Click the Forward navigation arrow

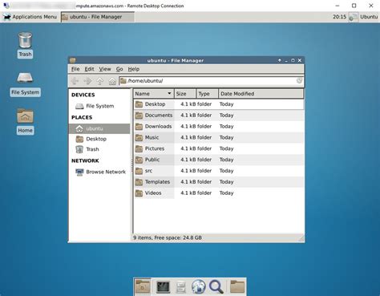point(87,81)
